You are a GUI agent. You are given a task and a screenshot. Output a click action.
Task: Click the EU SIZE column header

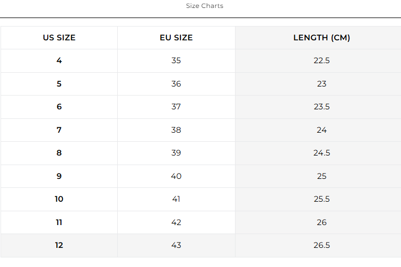[176, 38]
